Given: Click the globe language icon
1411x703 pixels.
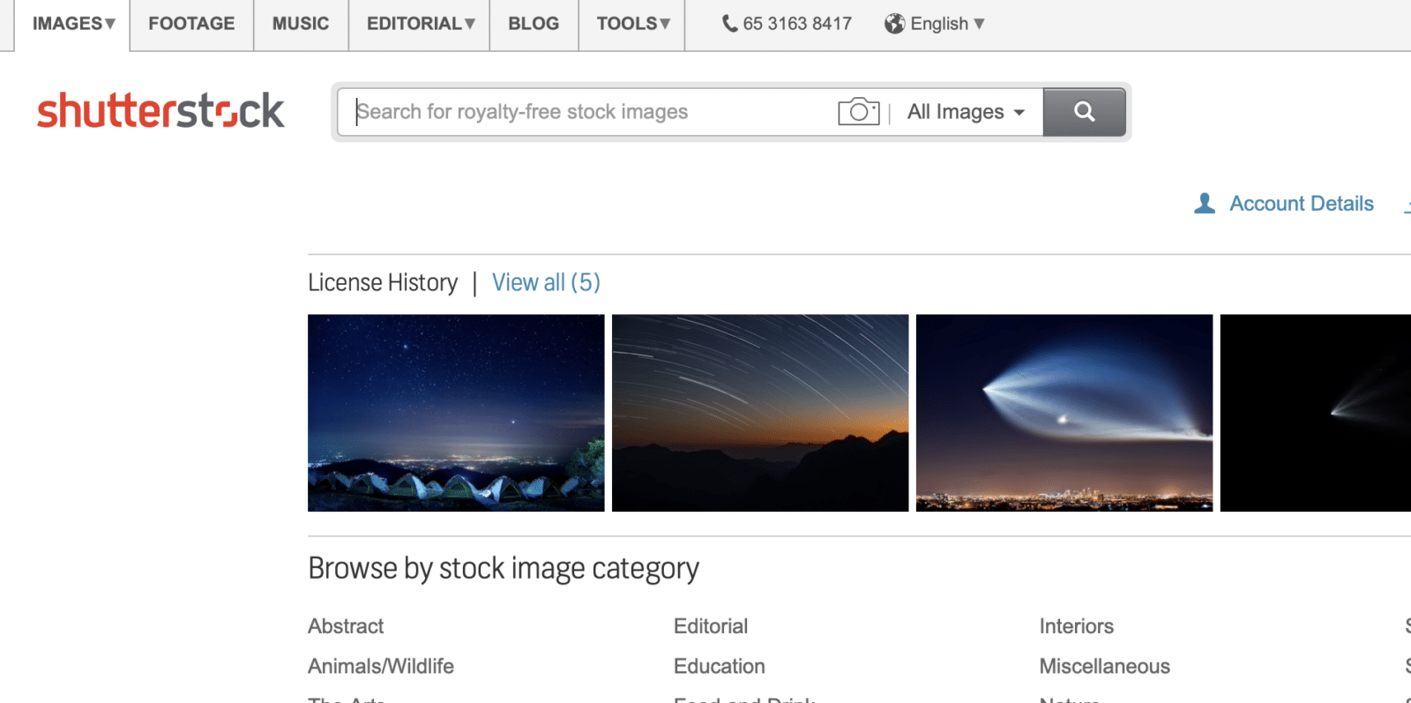Looking at the screenshot, I should pyautogui.click(x=894, y=24).
